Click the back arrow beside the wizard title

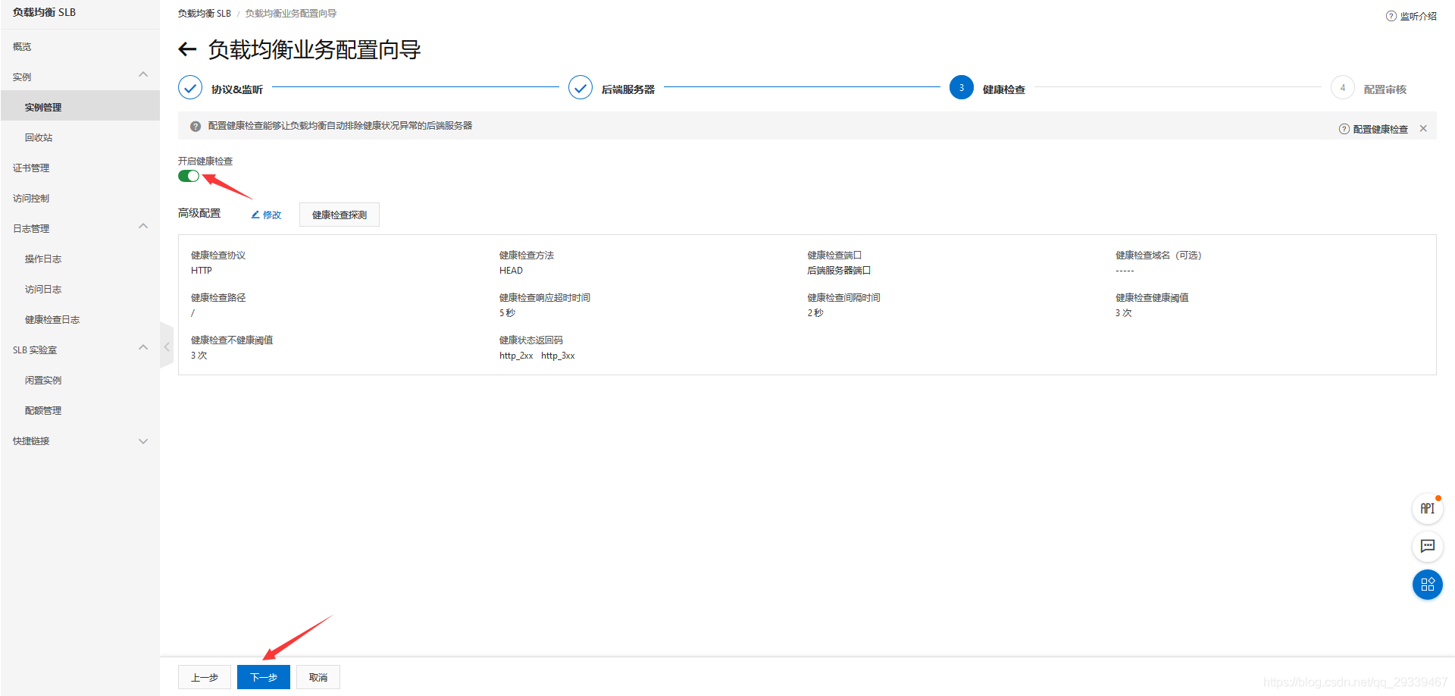pos(187,50)
